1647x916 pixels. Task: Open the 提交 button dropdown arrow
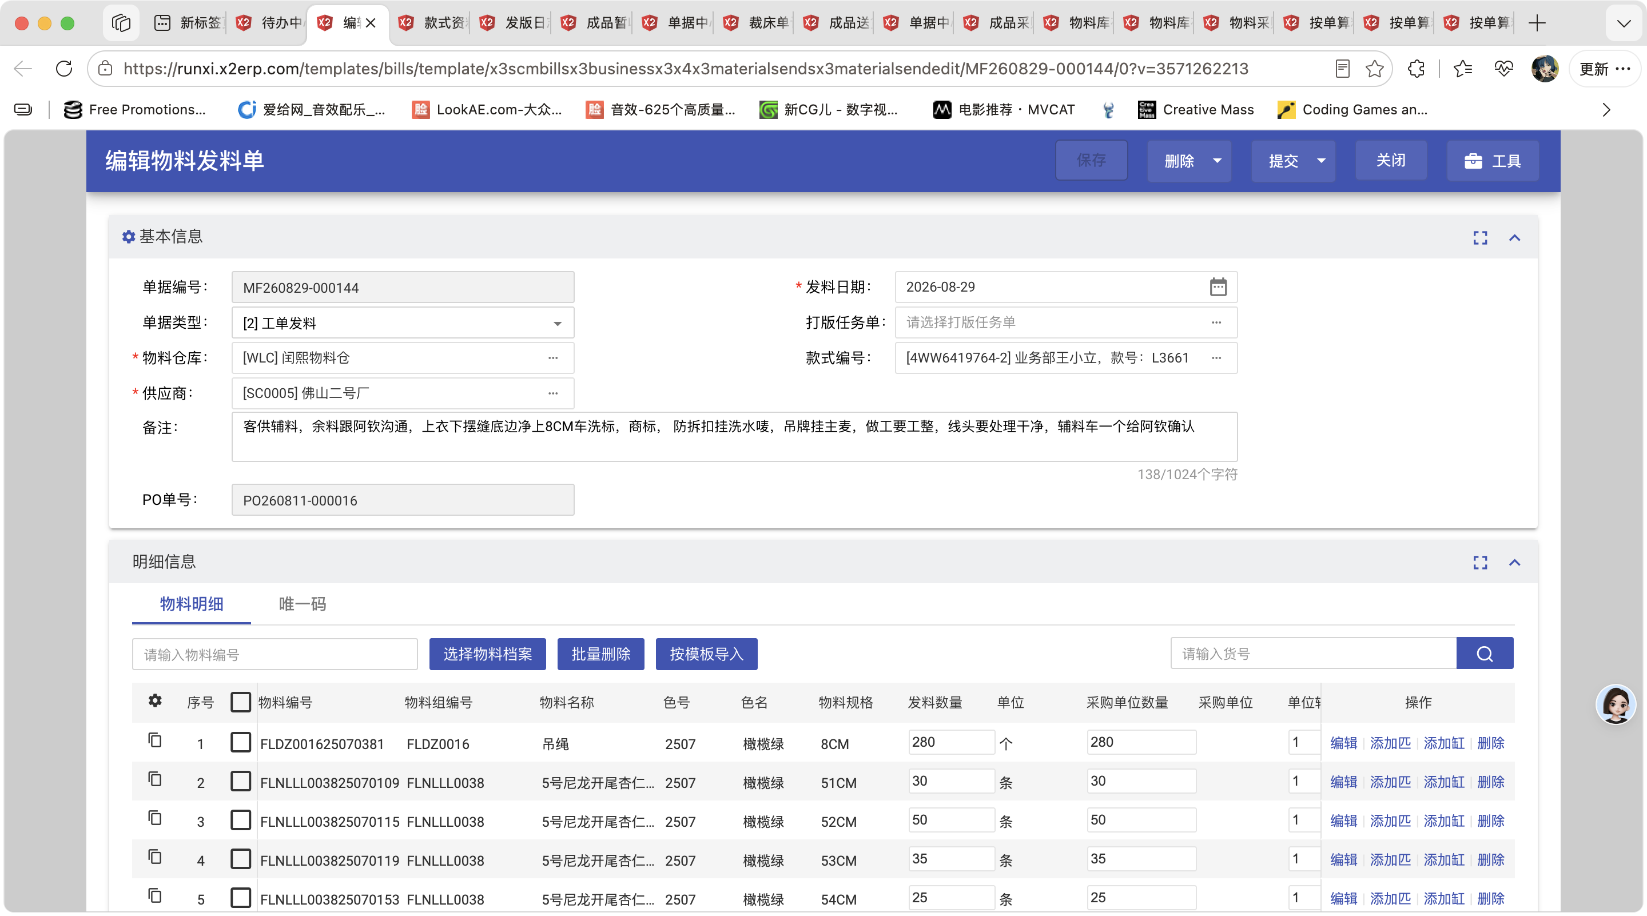1322,161
